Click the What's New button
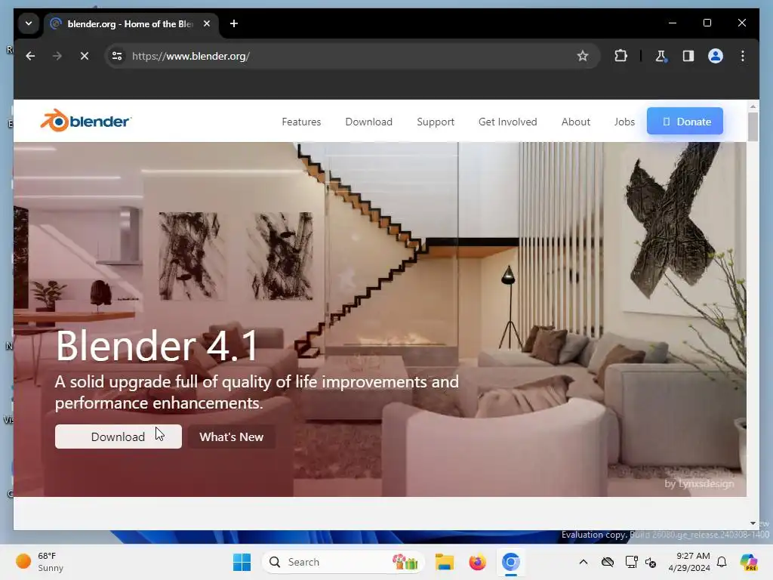Screen dimensions: 773x580 (231, 437)
